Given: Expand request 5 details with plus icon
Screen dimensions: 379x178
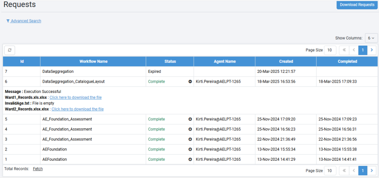Looking at the screenshot, I should pyautogui.click(x=190, y=119).
